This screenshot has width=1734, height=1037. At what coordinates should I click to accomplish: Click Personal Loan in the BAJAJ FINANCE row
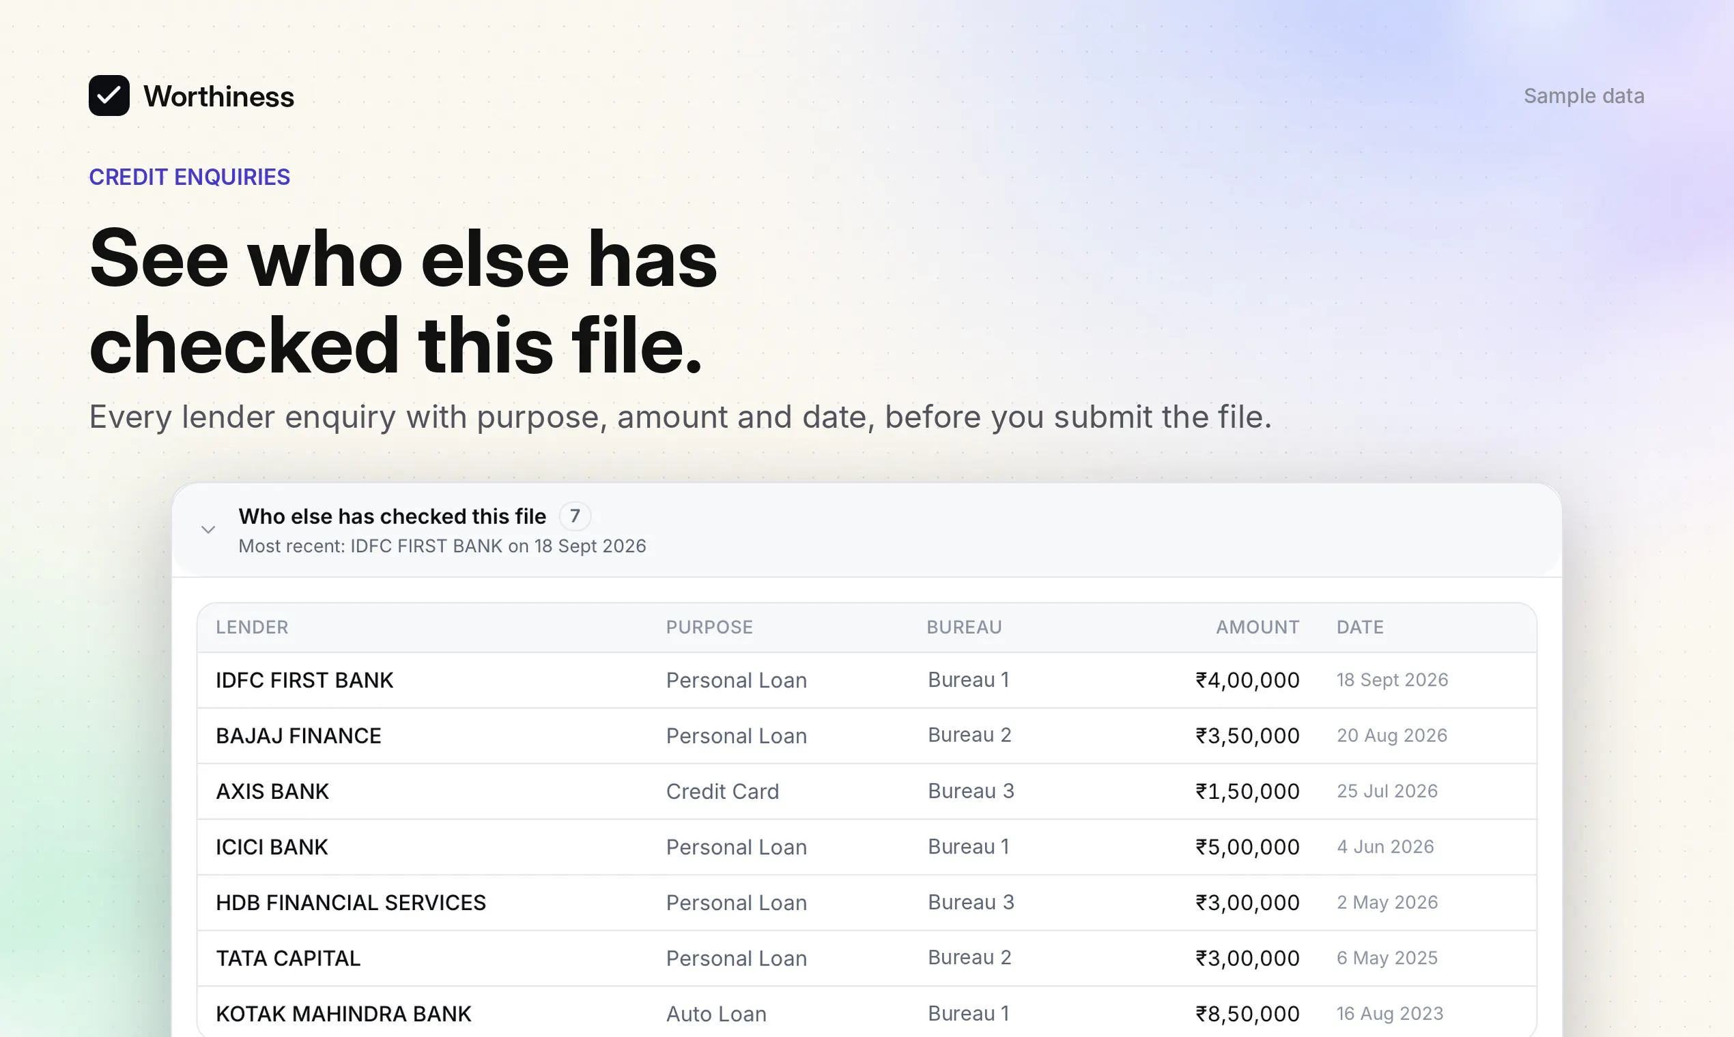click(x=736, y=736)
